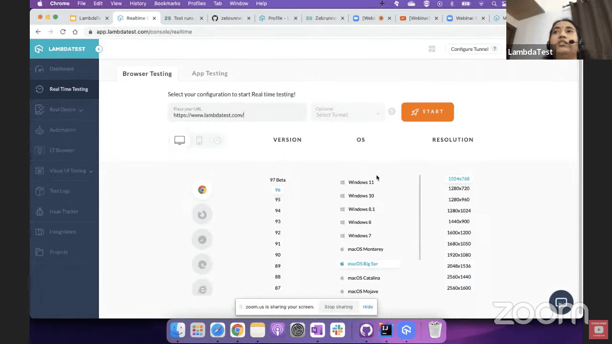Screen dimensions: 612x344
Task: Open the History menu in the menu bar
Action: click(138, 3)
